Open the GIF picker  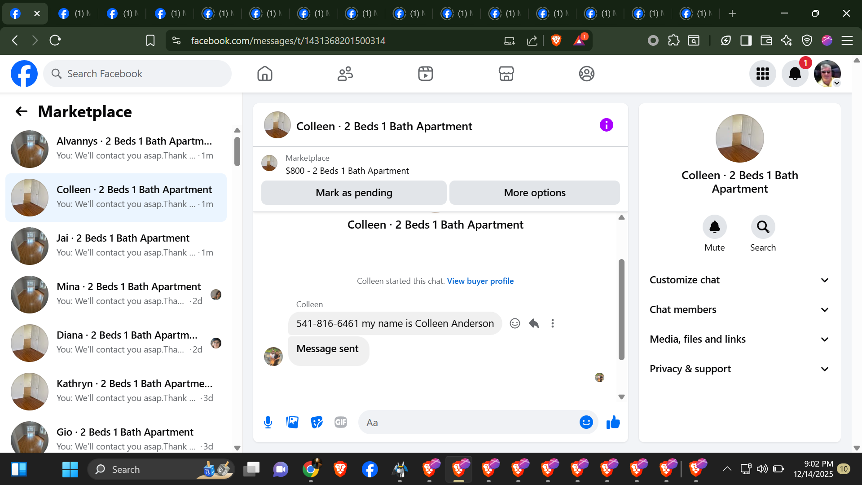click(x=341, y=422)
